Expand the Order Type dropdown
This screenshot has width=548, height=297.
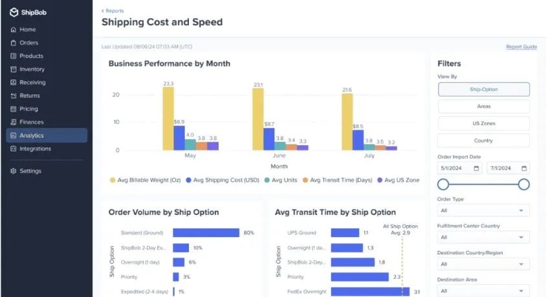[x=483, y=210]
